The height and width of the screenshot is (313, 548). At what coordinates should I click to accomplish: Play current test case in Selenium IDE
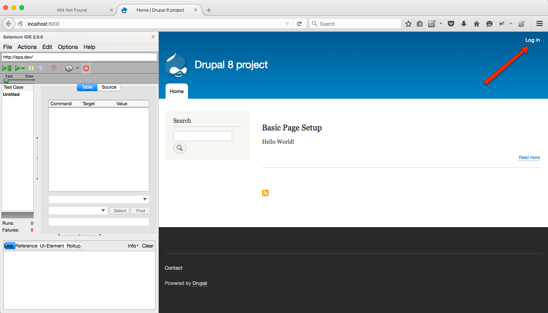coord(20,68)
